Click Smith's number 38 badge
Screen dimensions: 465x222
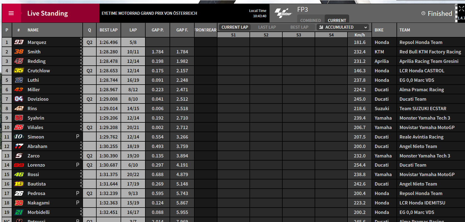19,52
